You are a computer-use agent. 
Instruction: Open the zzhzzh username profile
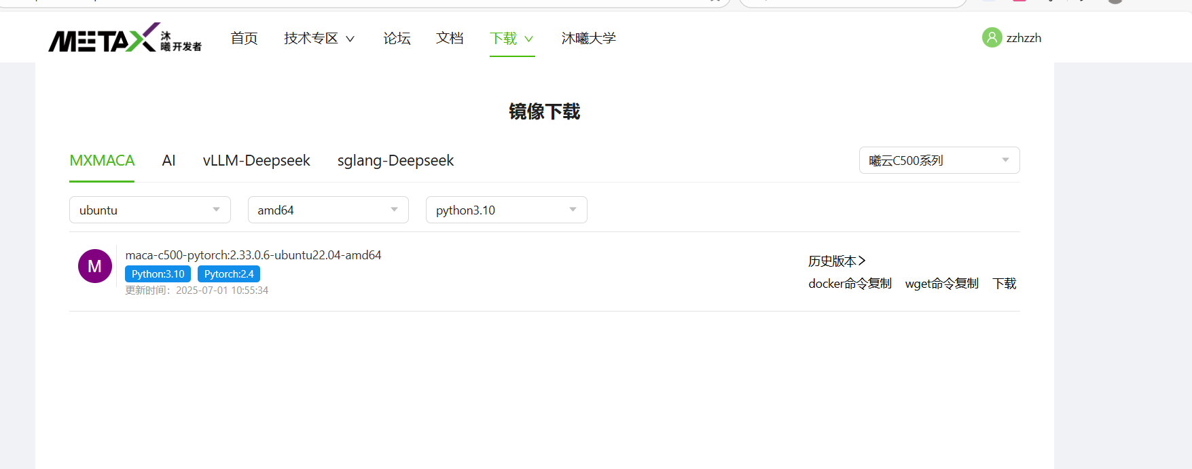click(x=1024, y=38)
